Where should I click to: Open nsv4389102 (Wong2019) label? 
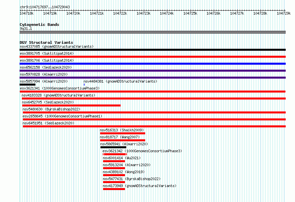click(124, 172)
